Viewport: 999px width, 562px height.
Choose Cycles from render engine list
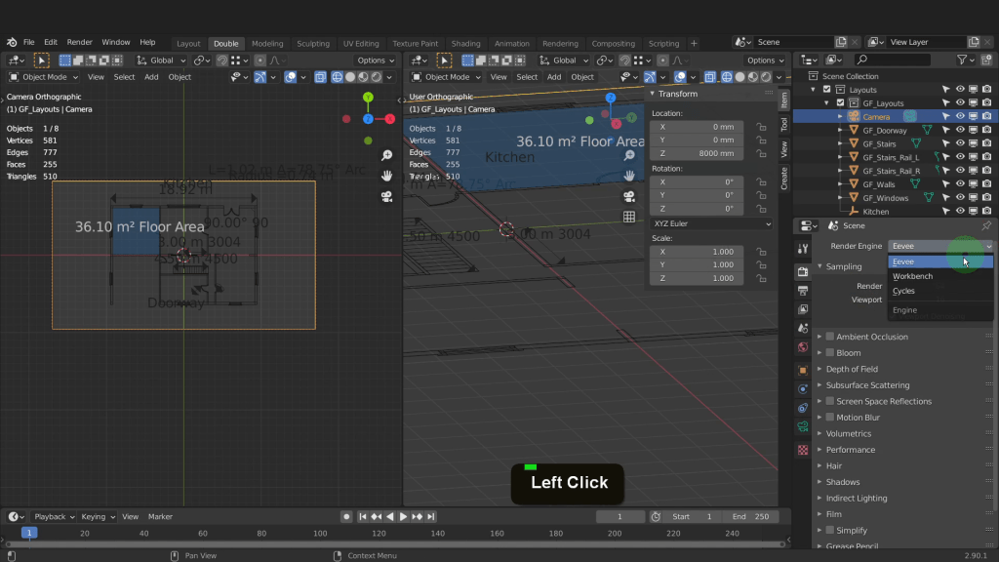coord(904,291)
